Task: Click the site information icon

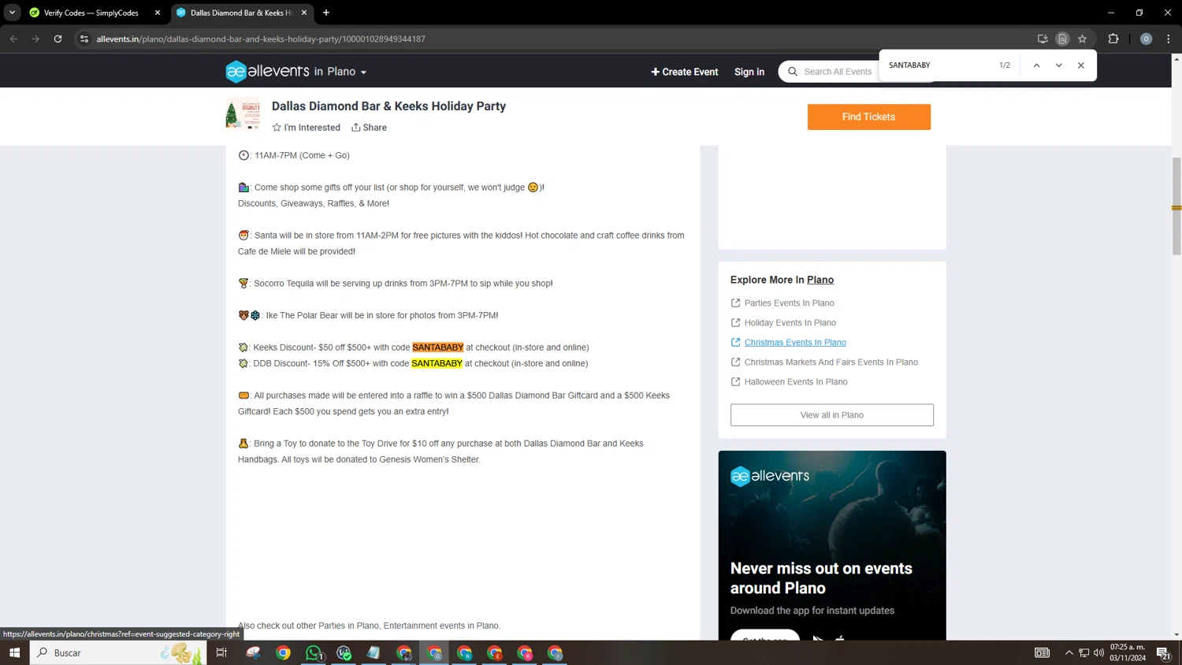Action: tap(84, 39)
